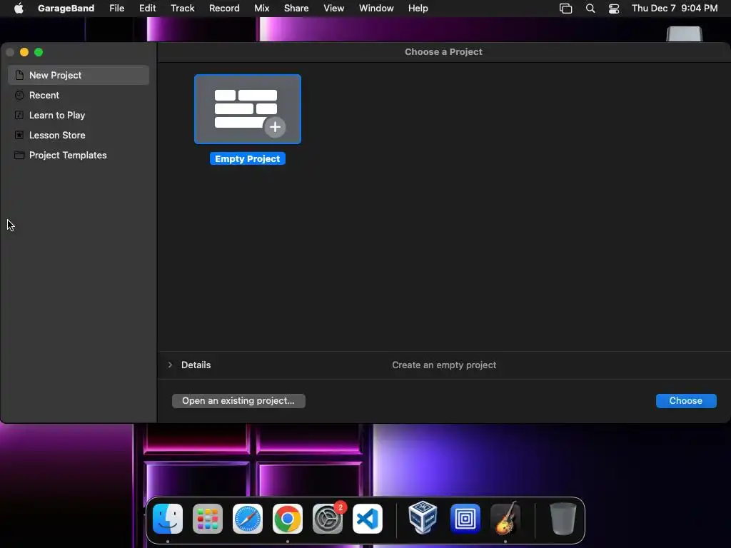The image size is (731, 548).
Task: Open Launchpad from the Dock
Action: (x=208, y=519)
